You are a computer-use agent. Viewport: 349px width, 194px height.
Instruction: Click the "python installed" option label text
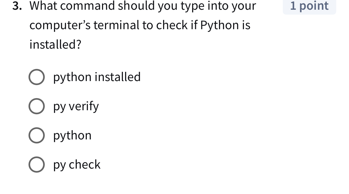[x=97, y=77]
